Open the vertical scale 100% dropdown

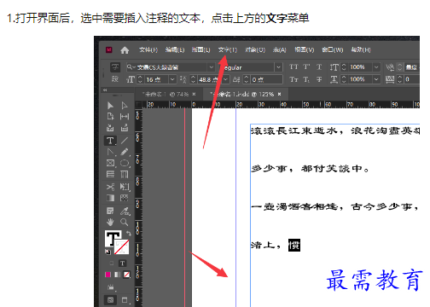point(376,67)
